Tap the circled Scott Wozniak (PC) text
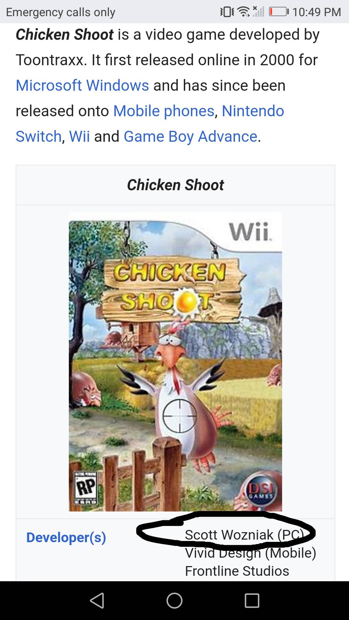This screenshot has width=349, height=620. coord(244,535)
